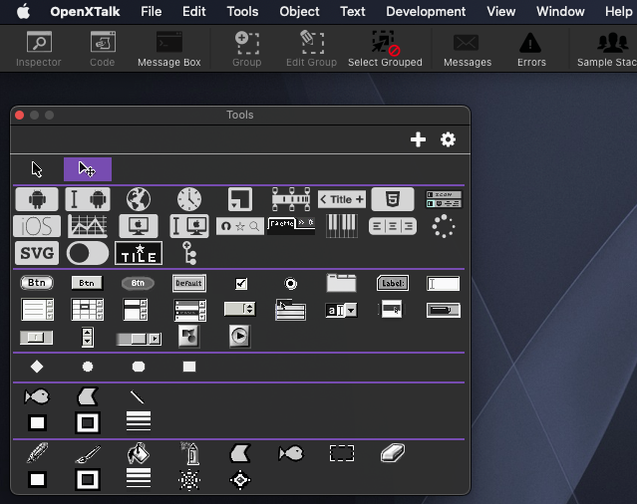Add the Mac native button widget
The image size is (637, 504).
[x=139, y=226]
